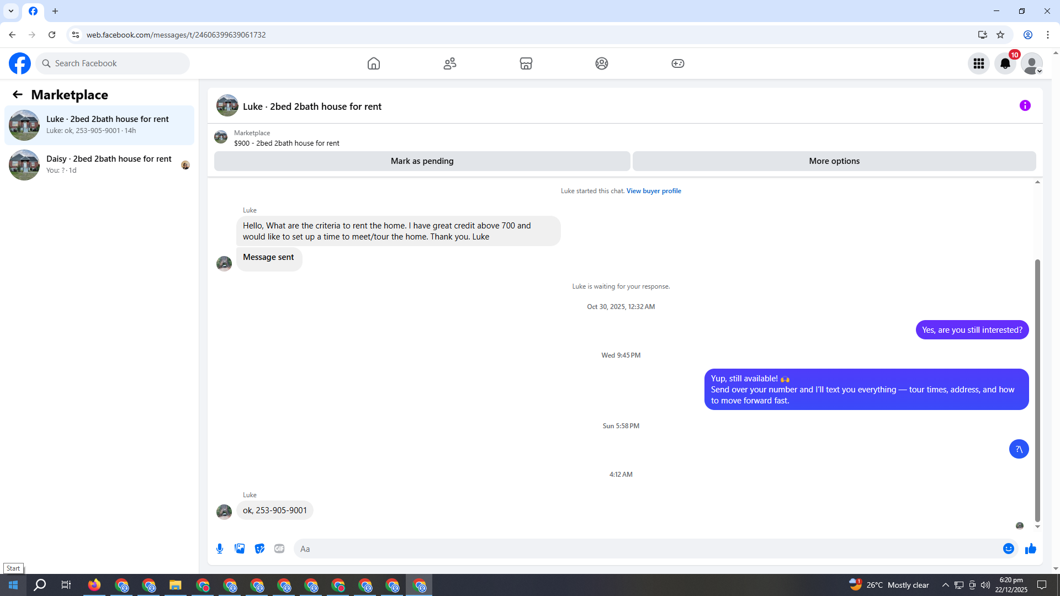
Task: Show hidden system tray icons
Action: click(945, 585)
